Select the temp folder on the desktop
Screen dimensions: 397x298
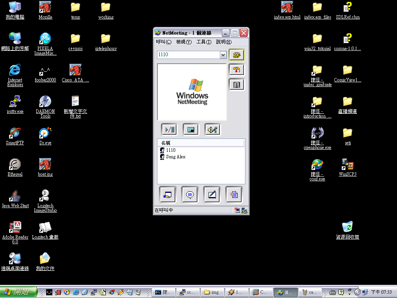pyautogui.click(x=76, y=10)
